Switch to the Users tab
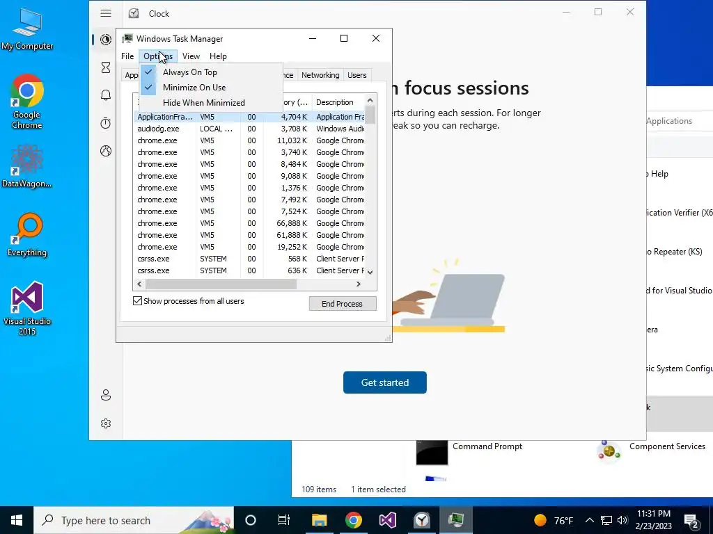Viewport: 713px width, 534px height. pyautogui.click(x=357, y=75)
